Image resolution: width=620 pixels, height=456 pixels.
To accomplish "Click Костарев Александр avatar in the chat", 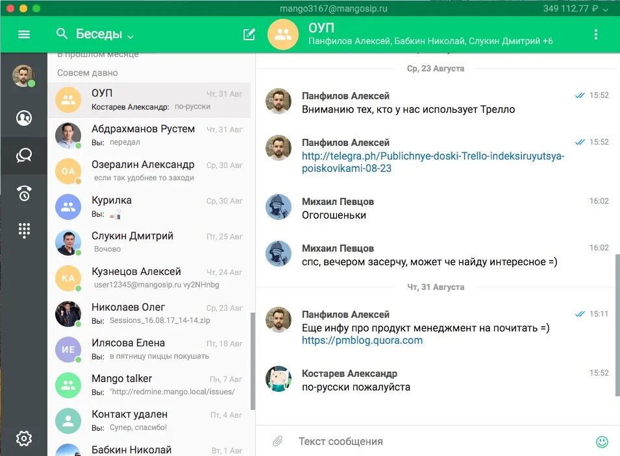I will coord(279,379).
